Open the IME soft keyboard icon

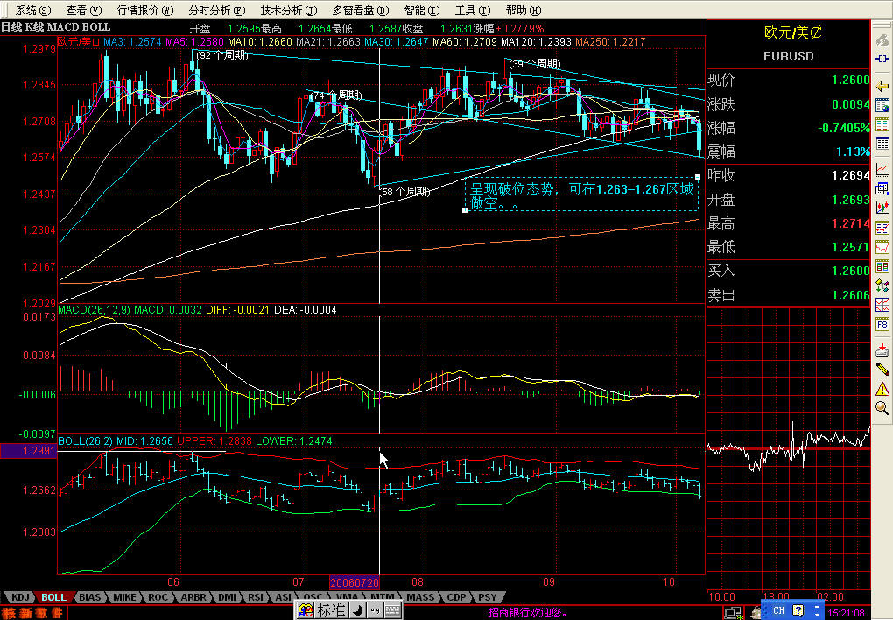click(392, 610)
